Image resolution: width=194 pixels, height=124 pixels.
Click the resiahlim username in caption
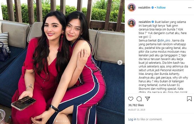click(x=145, y=22)
